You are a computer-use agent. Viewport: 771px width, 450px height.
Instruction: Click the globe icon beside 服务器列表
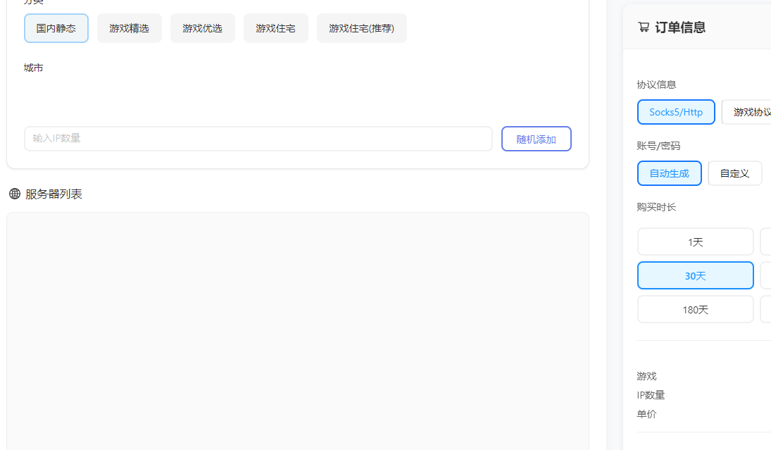13,194
